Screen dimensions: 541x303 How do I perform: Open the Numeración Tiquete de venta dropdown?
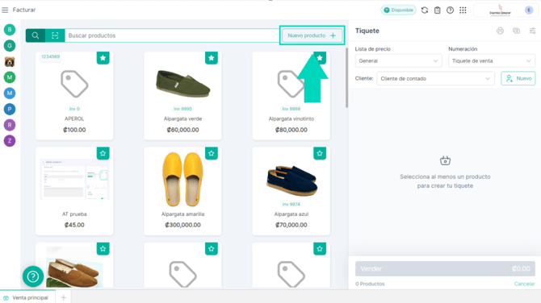pyautogui.click(x=492, y=61)
